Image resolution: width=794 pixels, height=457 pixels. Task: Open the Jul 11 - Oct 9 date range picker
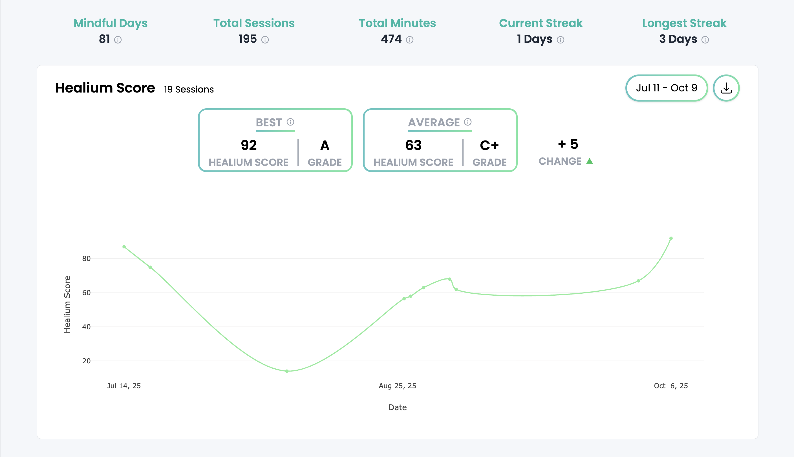[x=666, y=88]
